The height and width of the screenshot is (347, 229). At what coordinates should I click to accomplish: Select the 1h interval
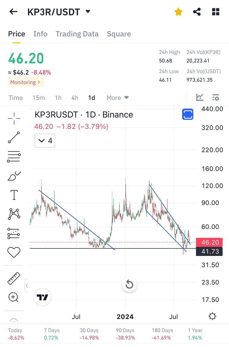coord(58,98)
